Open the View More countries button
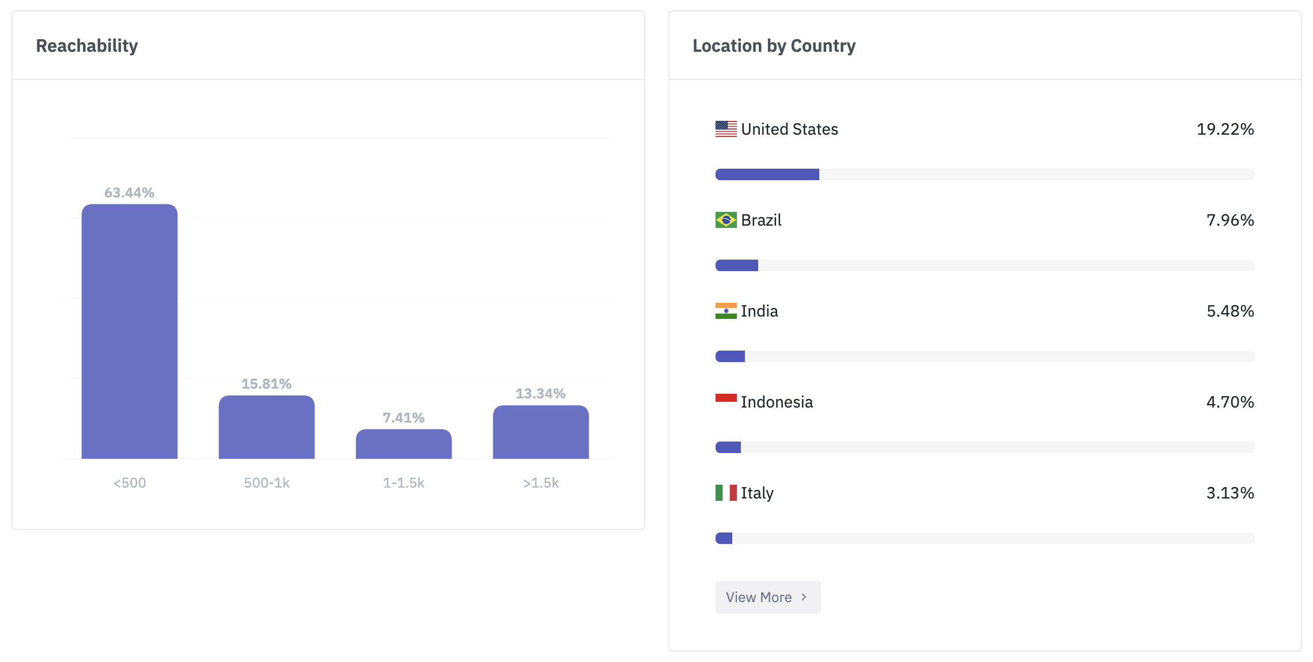Screen dimensions: 1313x662 tap(768, 597)
